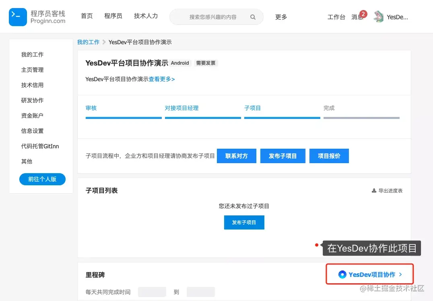This screenshot has width=433, height=301.
Task: Switch to the 首页 menu item
Action: [87, 16]
